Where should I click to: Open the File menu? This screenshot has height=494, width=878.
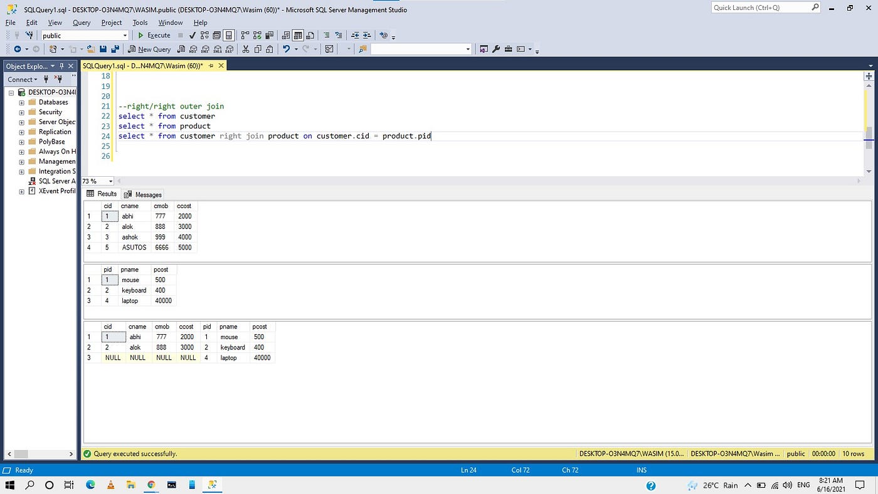(11, 23)
